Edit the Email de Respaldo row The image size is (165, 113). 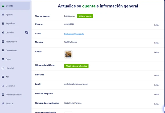[157, 94]
